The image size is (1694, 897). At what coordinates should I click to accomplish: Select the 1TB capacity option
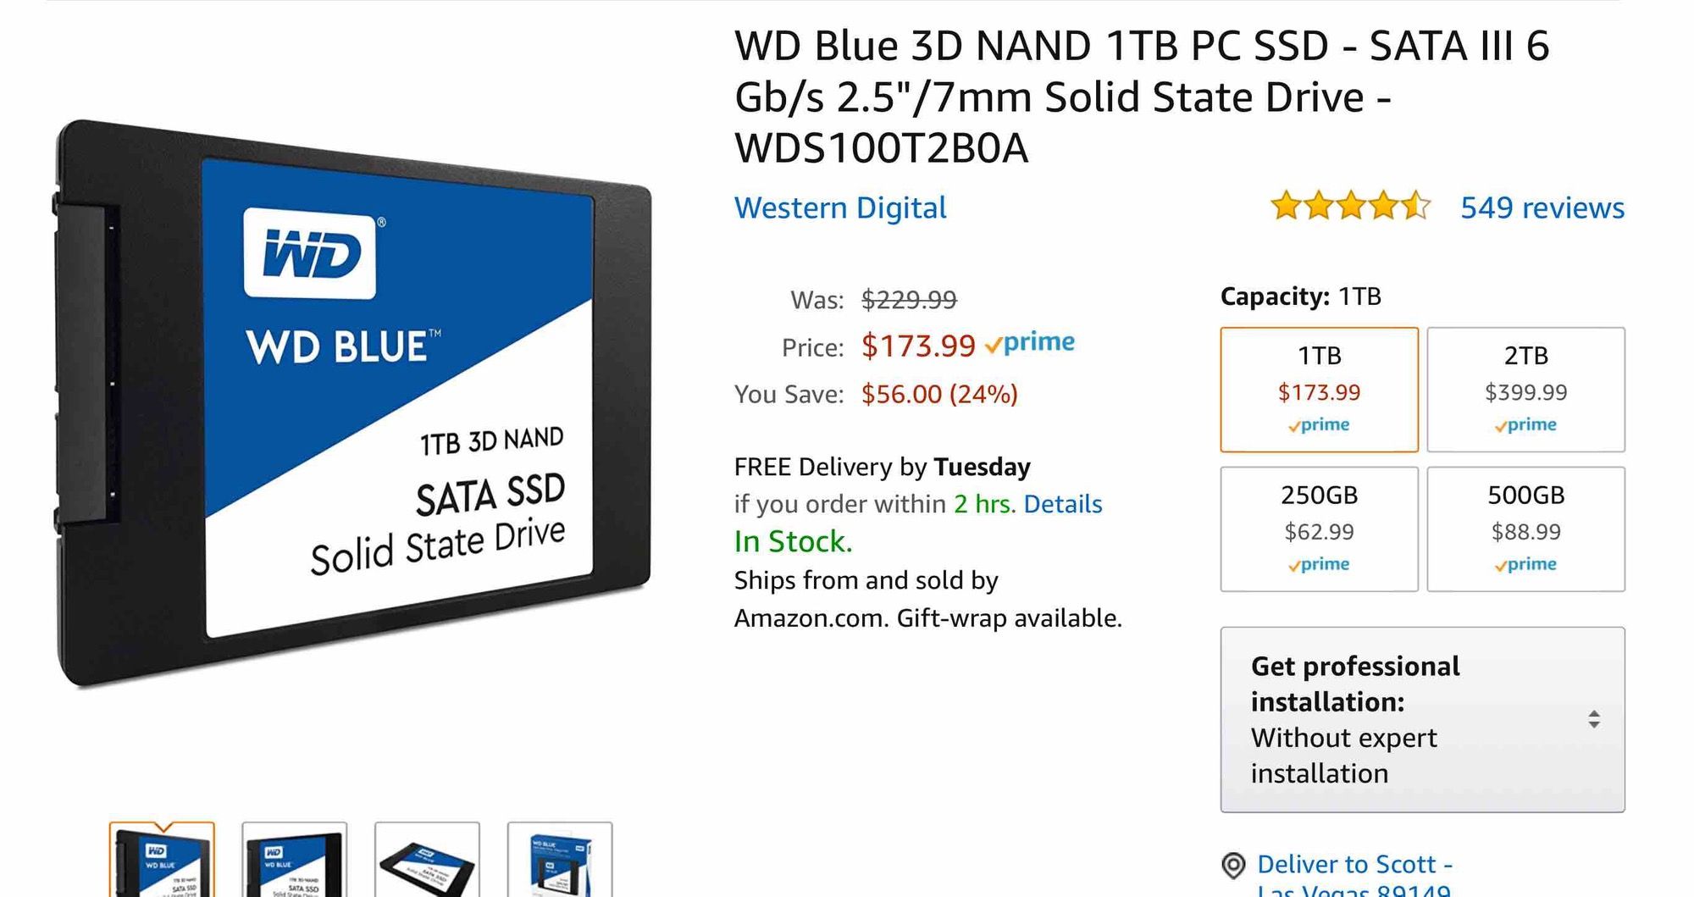(1319, 390)
